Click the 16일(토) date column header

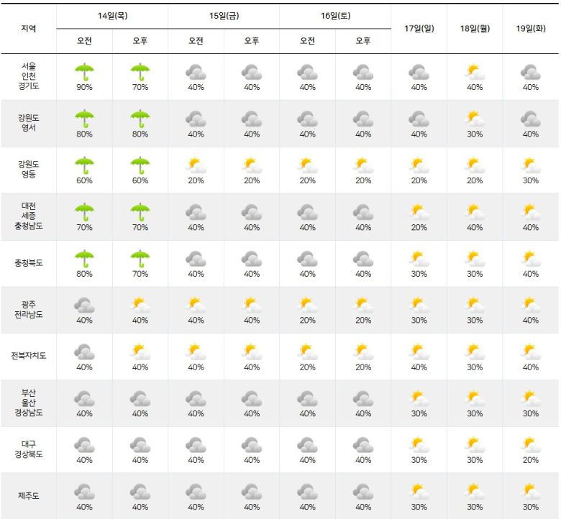pos(335,16)
